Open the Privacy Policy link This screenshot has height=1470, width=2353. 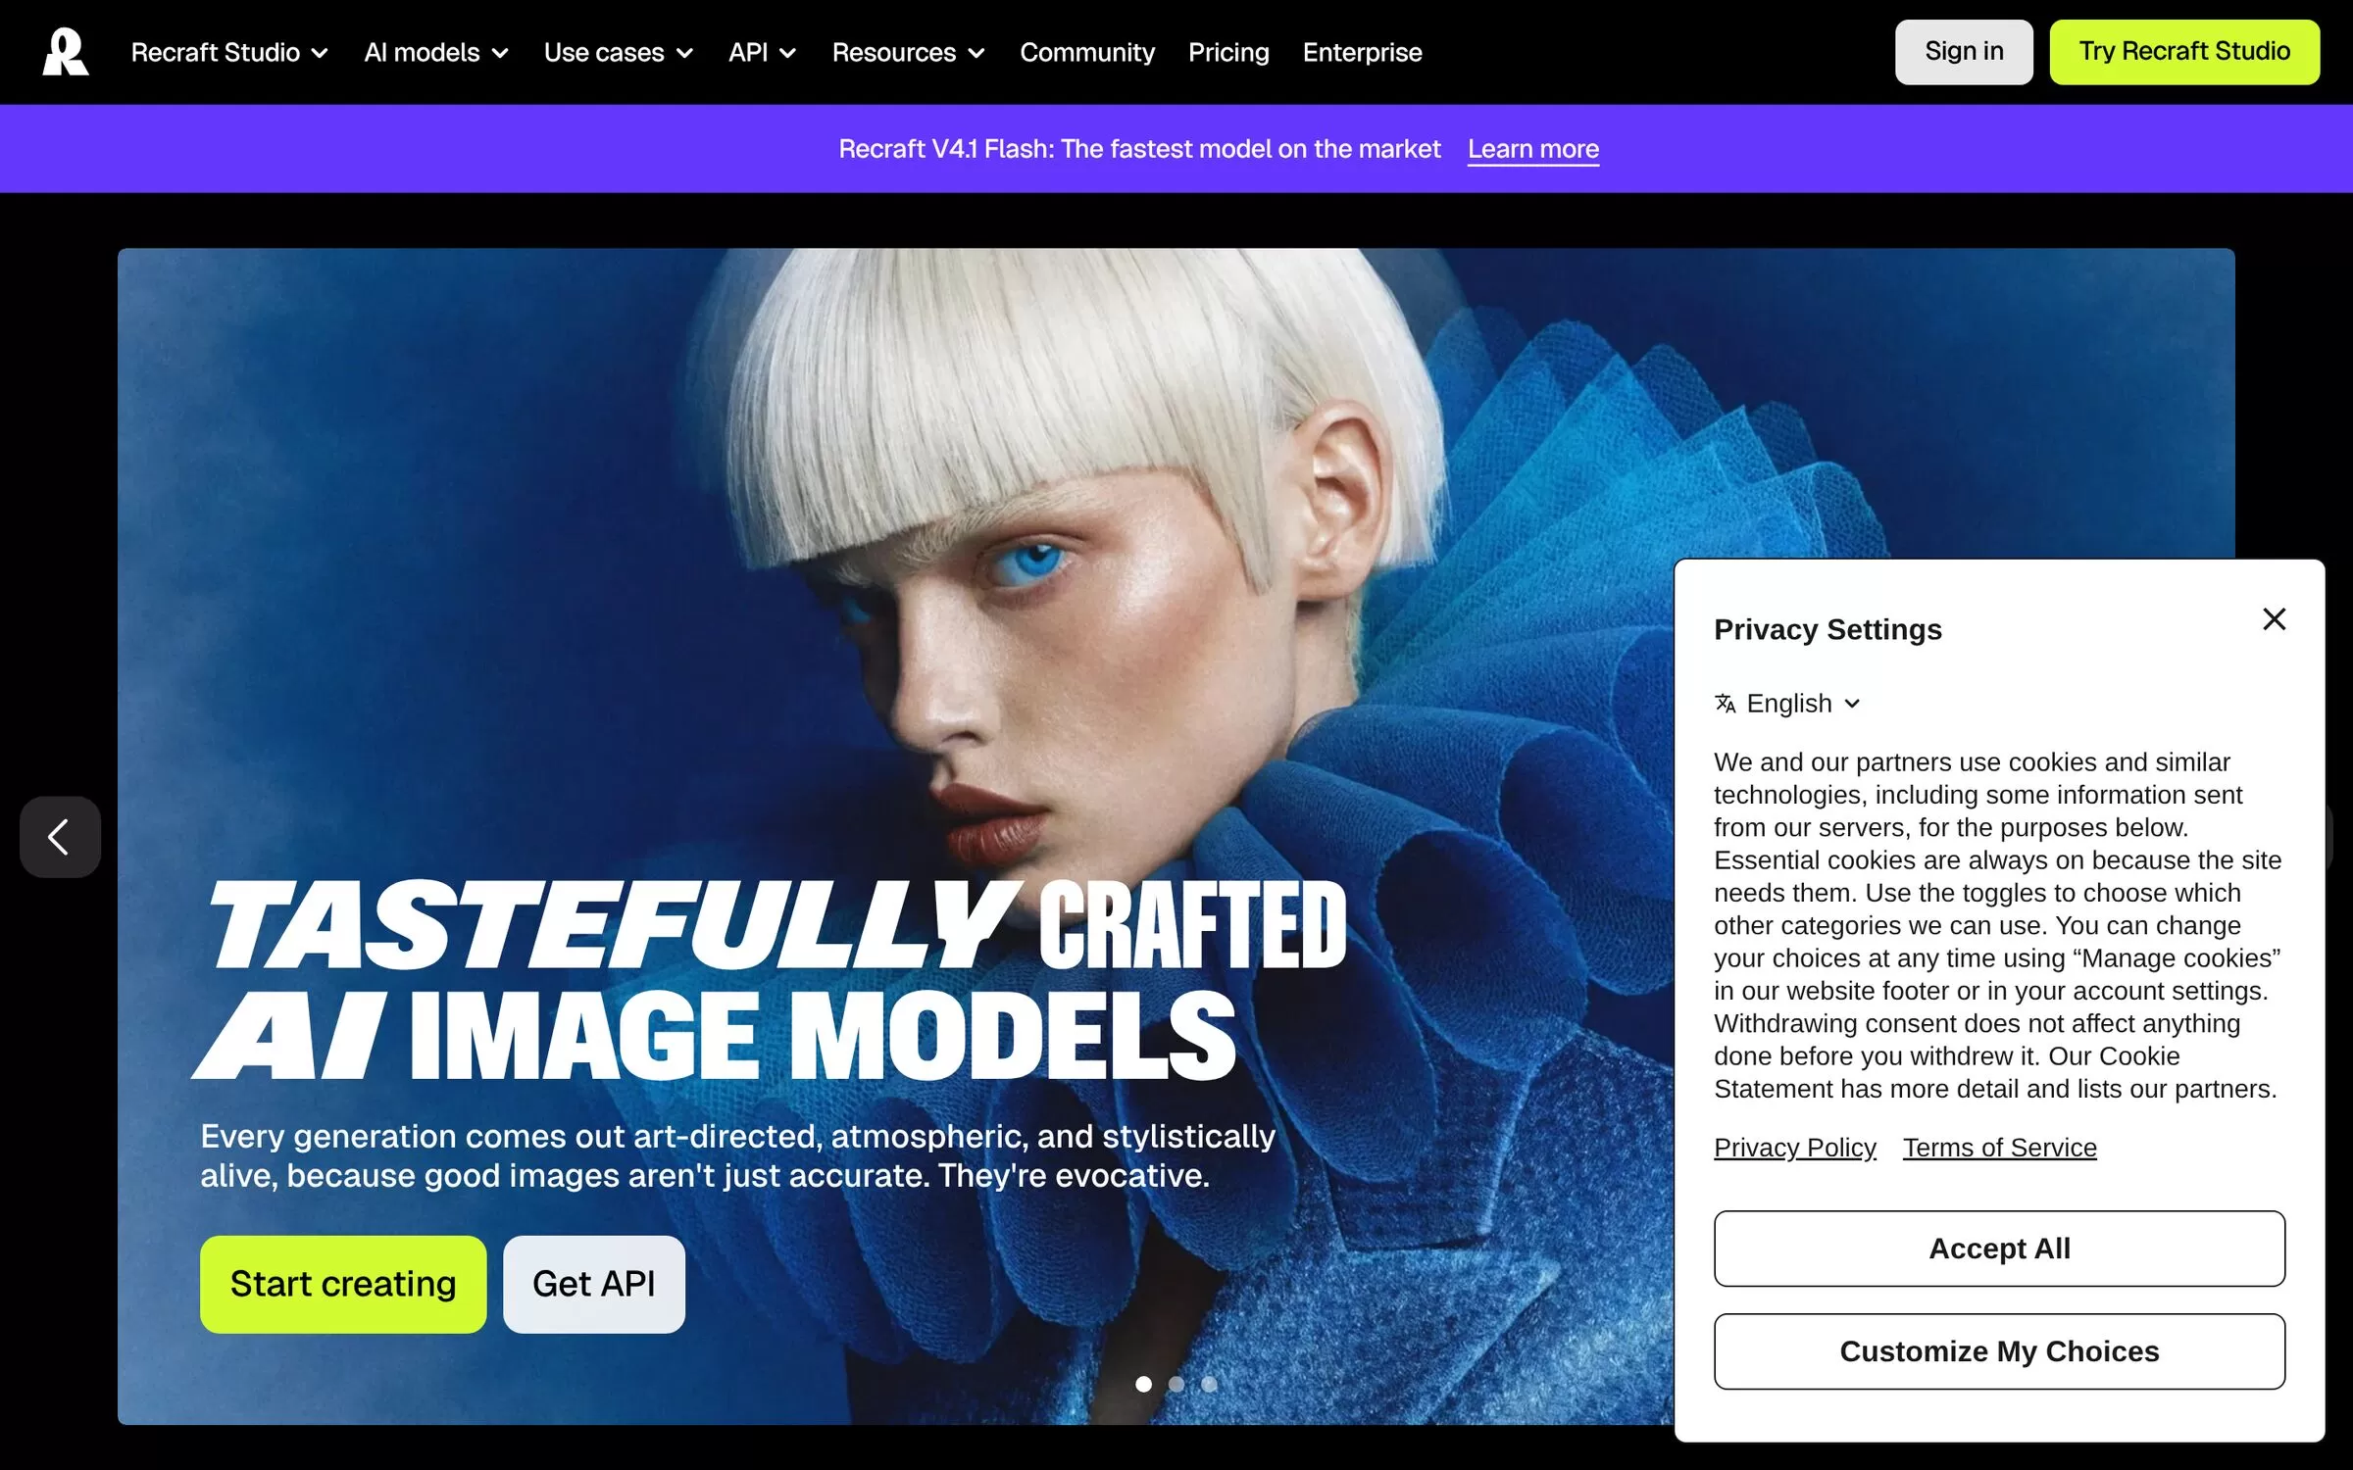click(x=1794, y=1148)
